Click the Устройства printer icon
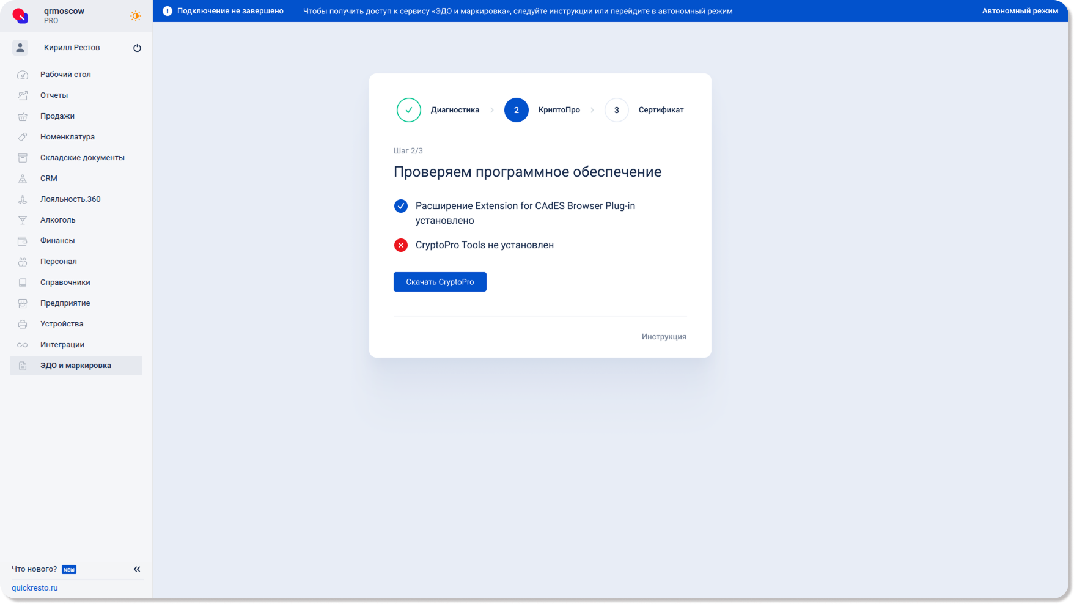 (x=23, y=325)
